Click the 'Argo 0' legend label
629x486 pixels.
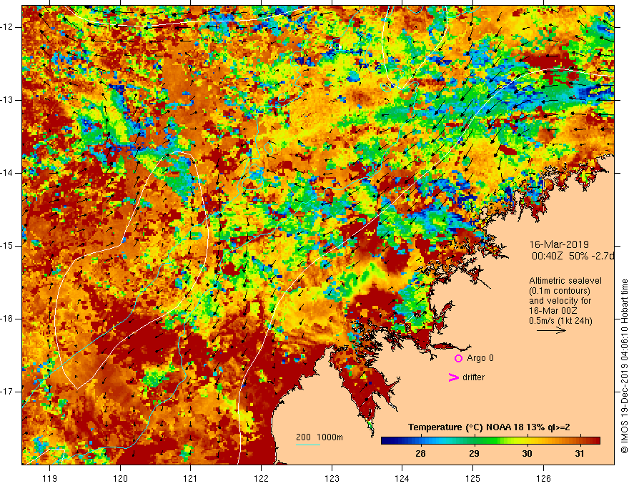point(480,358)
